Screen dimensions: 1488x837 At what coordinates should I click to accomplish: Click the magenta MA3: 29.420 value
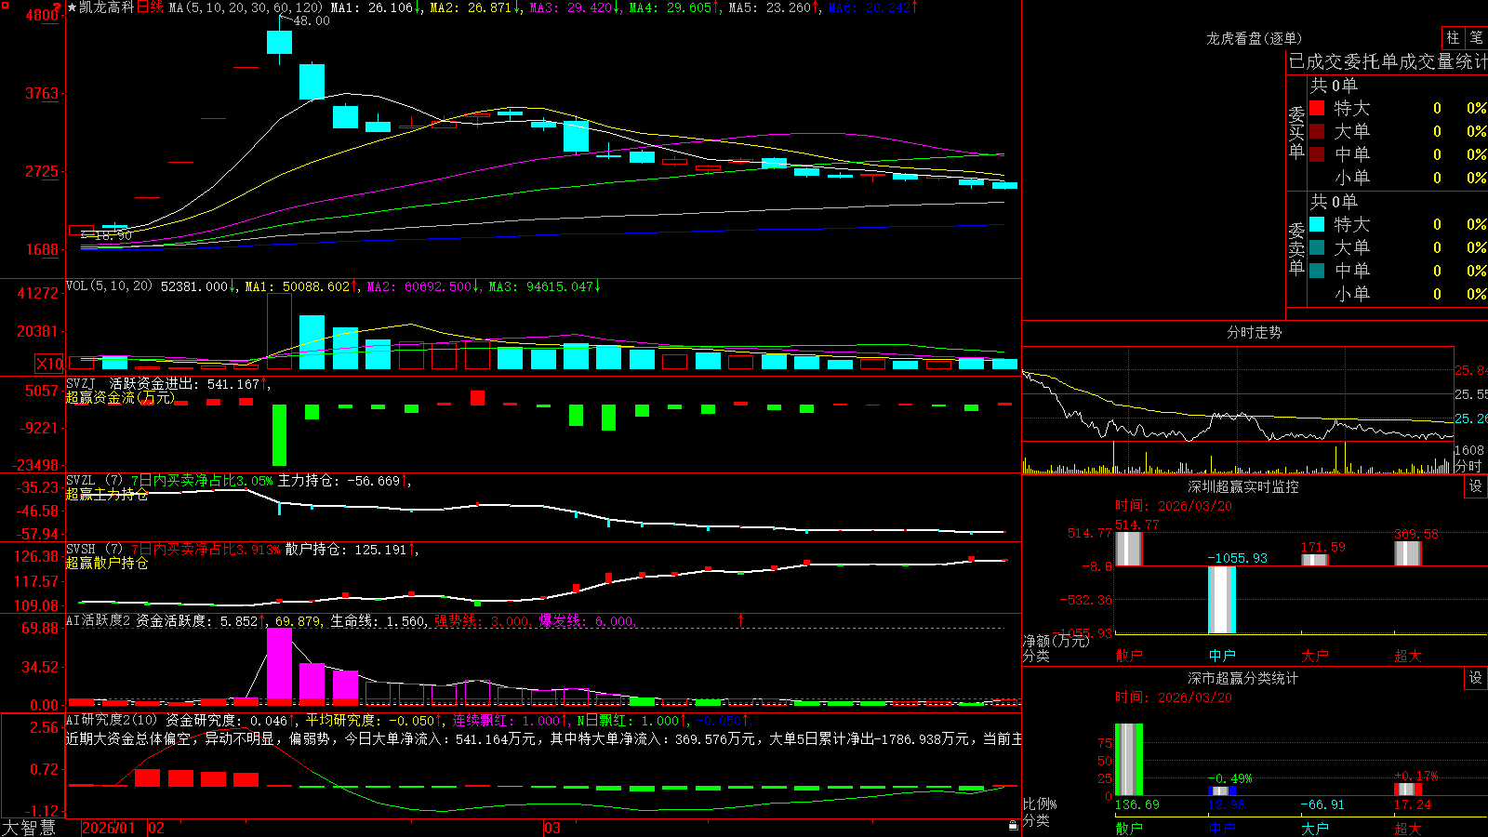click(x=576, y=7)
